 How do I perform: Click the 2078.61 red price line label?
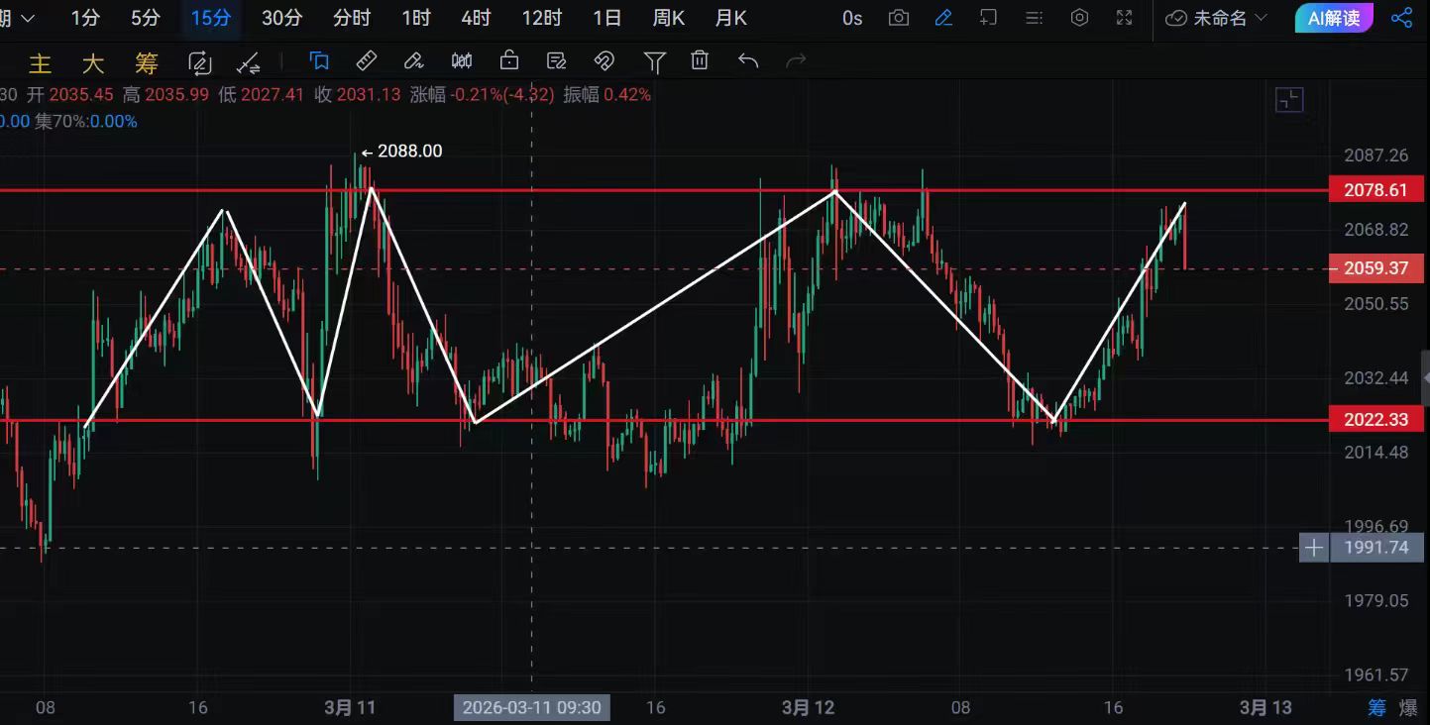(x=1375, y=190)
